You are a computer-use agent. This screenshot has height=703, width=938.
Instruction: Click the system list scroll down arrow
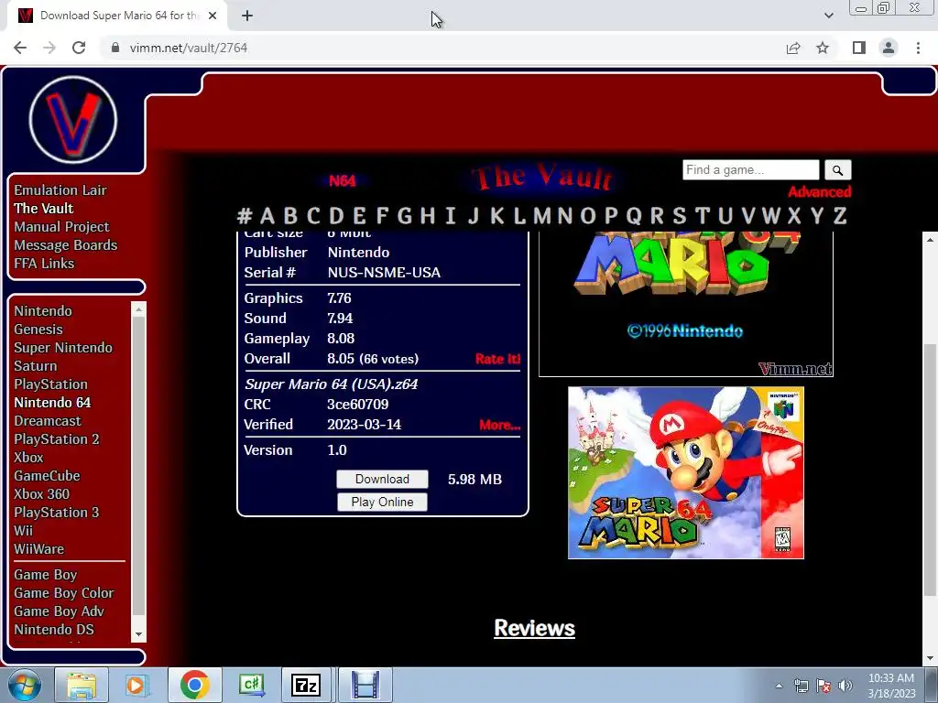point(138,634)
